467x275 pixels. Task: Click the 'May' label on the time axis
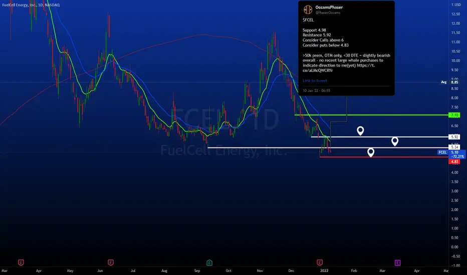(x=70, y=271)
